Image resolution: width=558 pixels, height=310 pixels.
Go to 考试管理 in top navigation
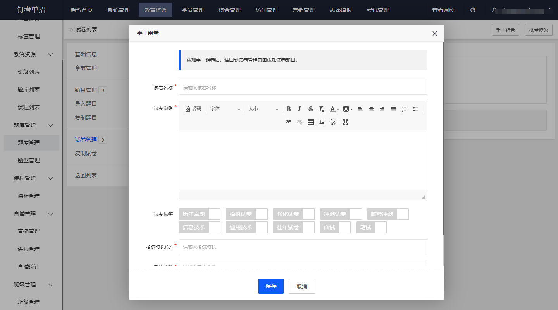[378, 10]
